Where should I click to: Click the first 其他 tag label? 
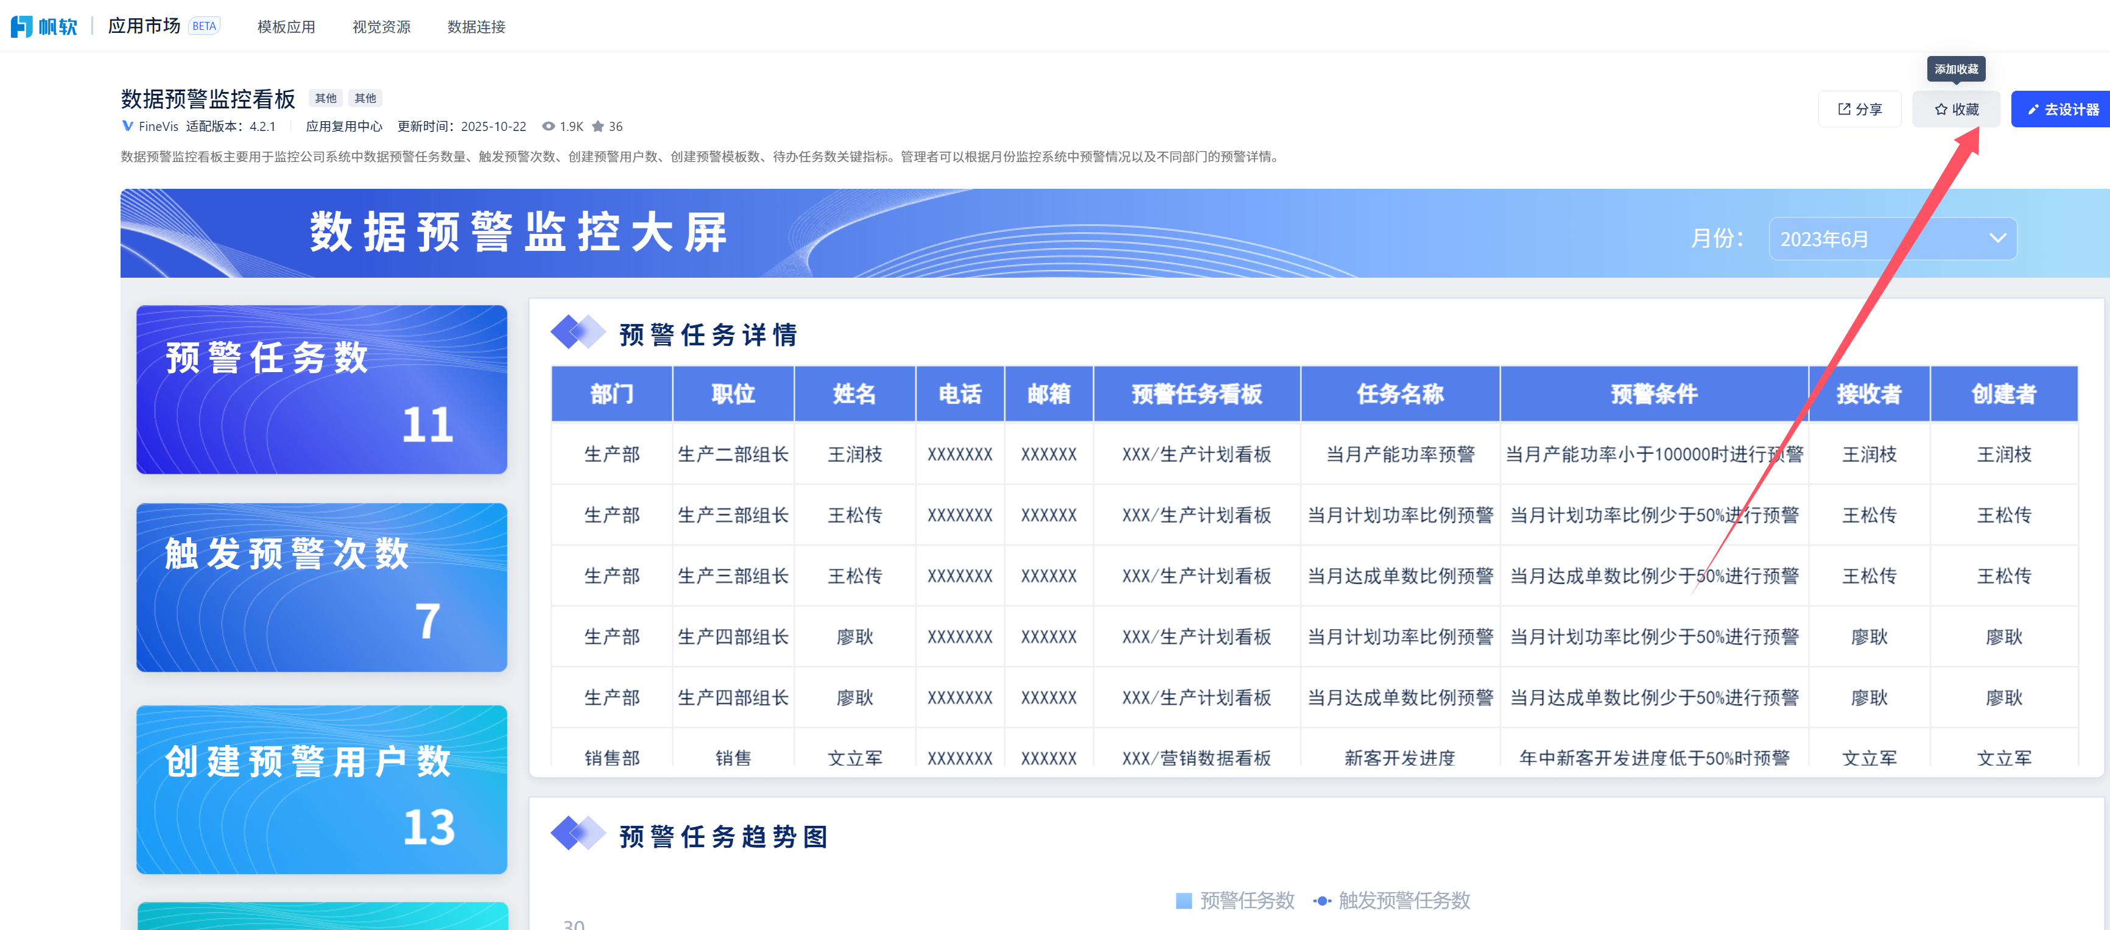(325, 98)
